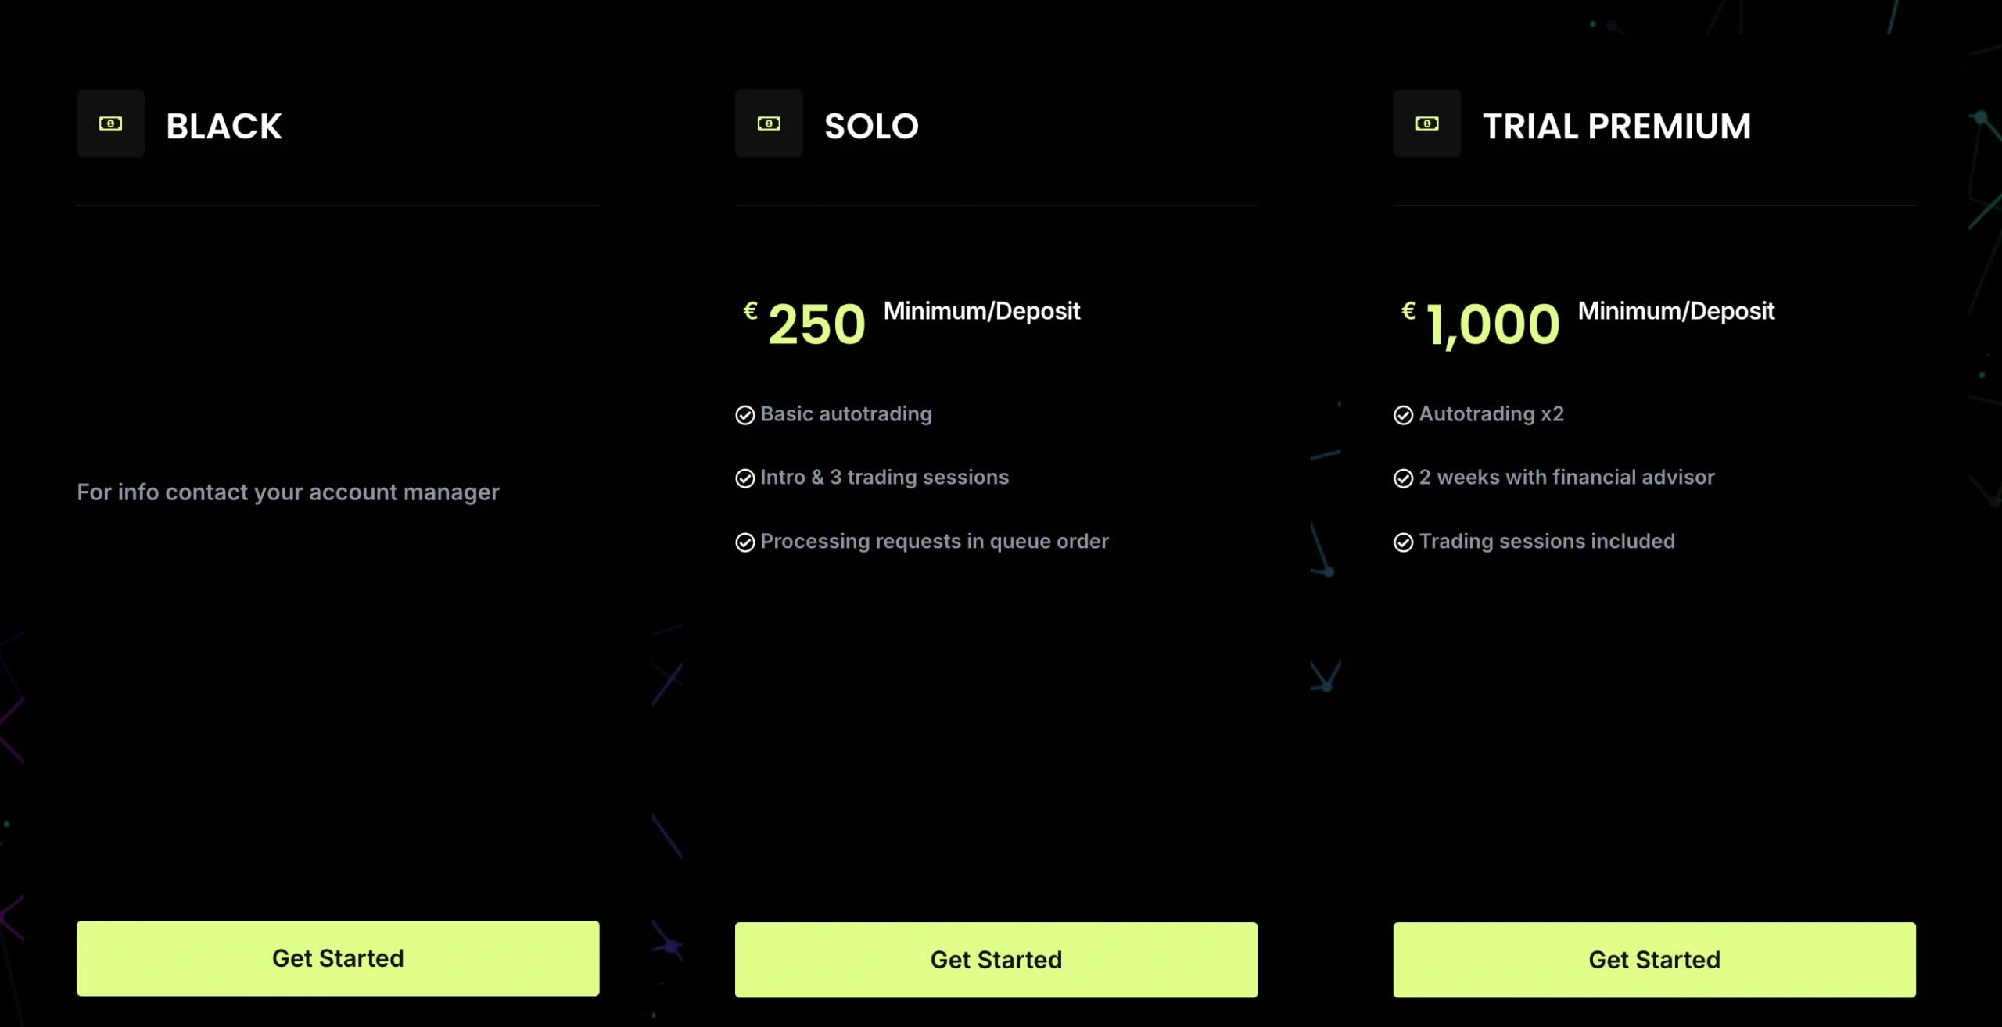The image size is (2002, 1027).
Task: Click Minimum/Deposit label in SOLO plan
Action: 981,311
